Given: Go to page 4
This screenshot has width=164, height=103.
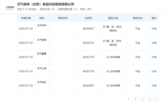Looking at the screenshot, I should (x=149, y=99).
